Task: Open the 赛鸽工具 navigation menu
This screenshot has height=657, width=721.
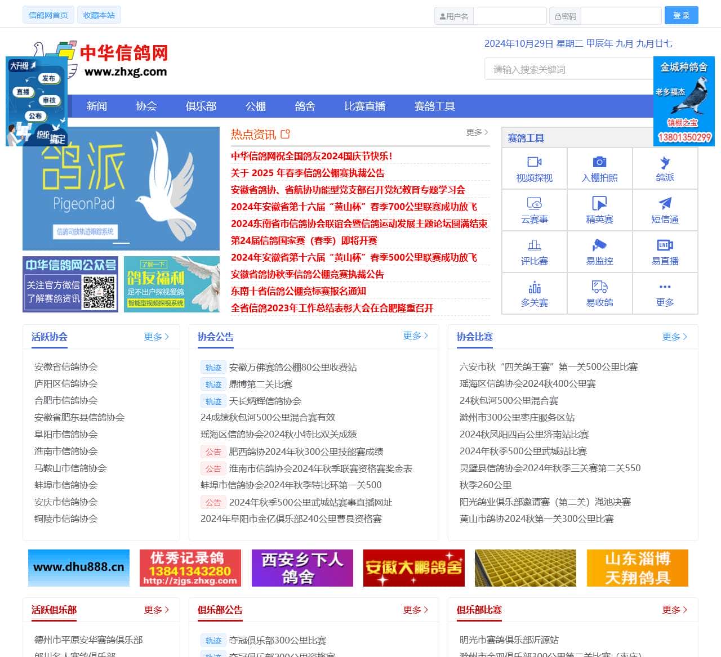Action: [x=434, y=106]
